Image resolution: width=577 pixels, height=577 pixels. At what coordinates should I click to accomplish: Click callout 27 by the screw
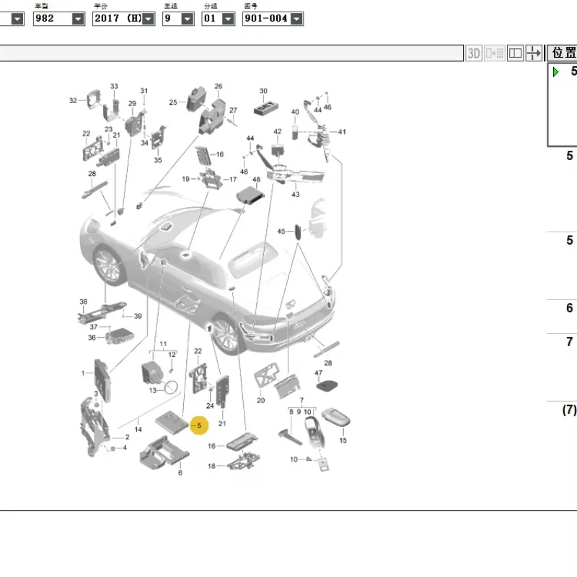coord(233,110)
